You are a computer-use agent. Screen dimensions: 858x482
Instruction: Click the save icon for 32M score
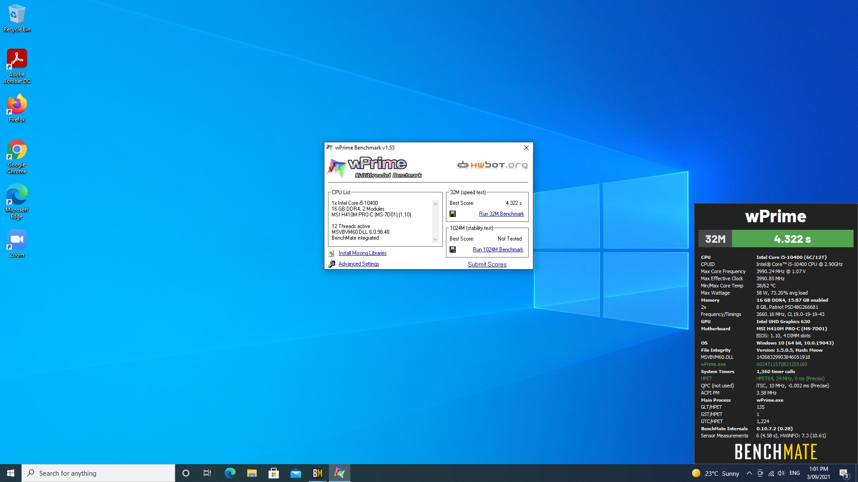click(x=453, y=214)
